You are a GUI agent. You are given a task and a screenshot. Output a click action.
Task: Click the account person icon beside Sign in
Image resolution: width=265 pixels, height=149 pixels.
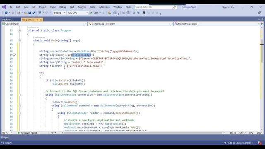pyautogui.click(x=233, y=7)
